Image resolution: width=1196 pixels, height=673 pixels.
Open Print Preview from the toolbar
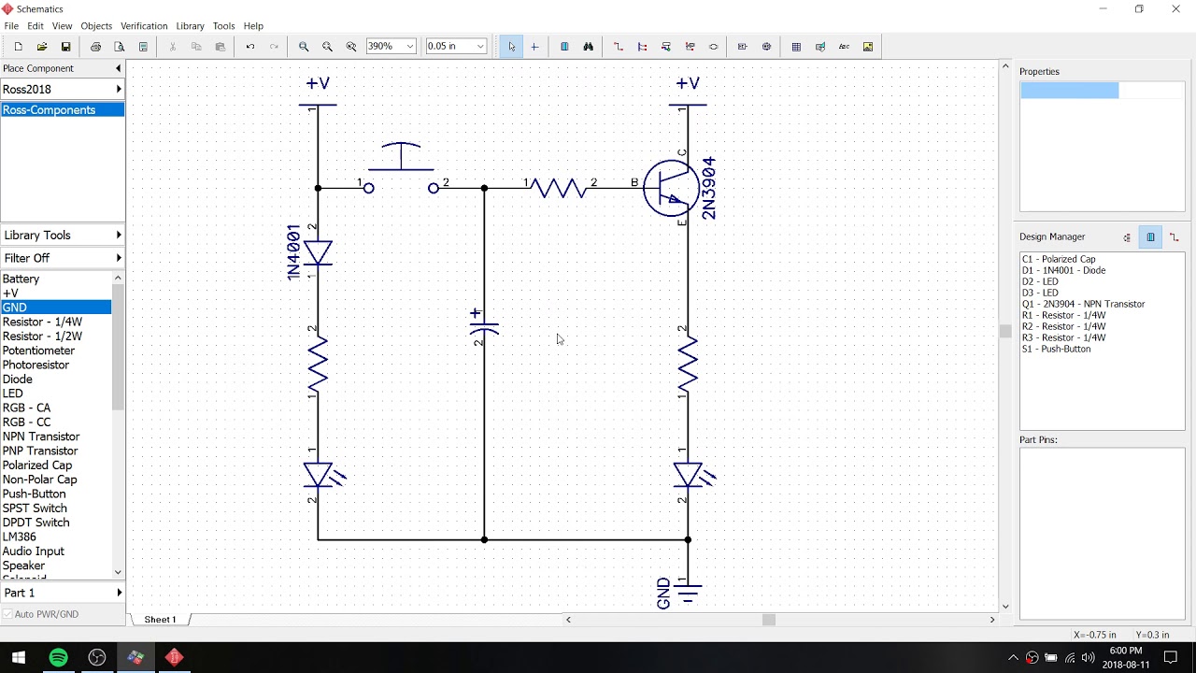click(120, 47)
